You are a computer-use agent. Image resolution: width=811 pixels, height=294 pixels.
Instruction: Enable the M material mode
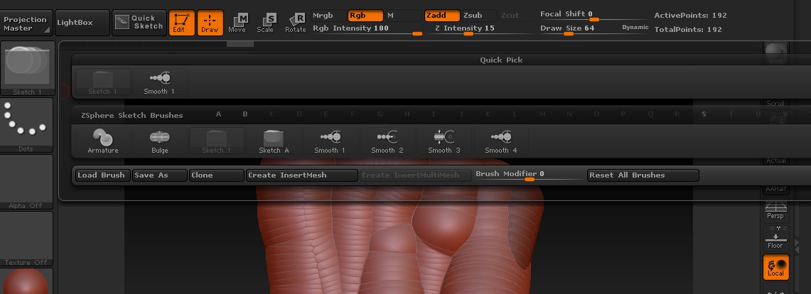click(x=404, y=16)
